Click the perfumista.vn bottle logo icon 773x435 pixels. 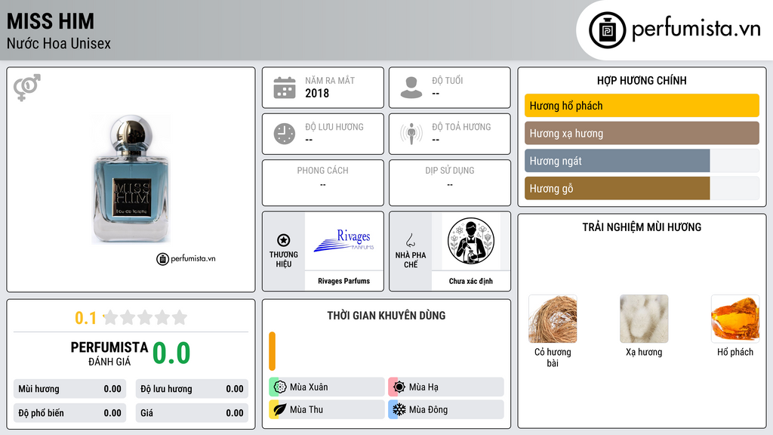[x=608, y=30]
